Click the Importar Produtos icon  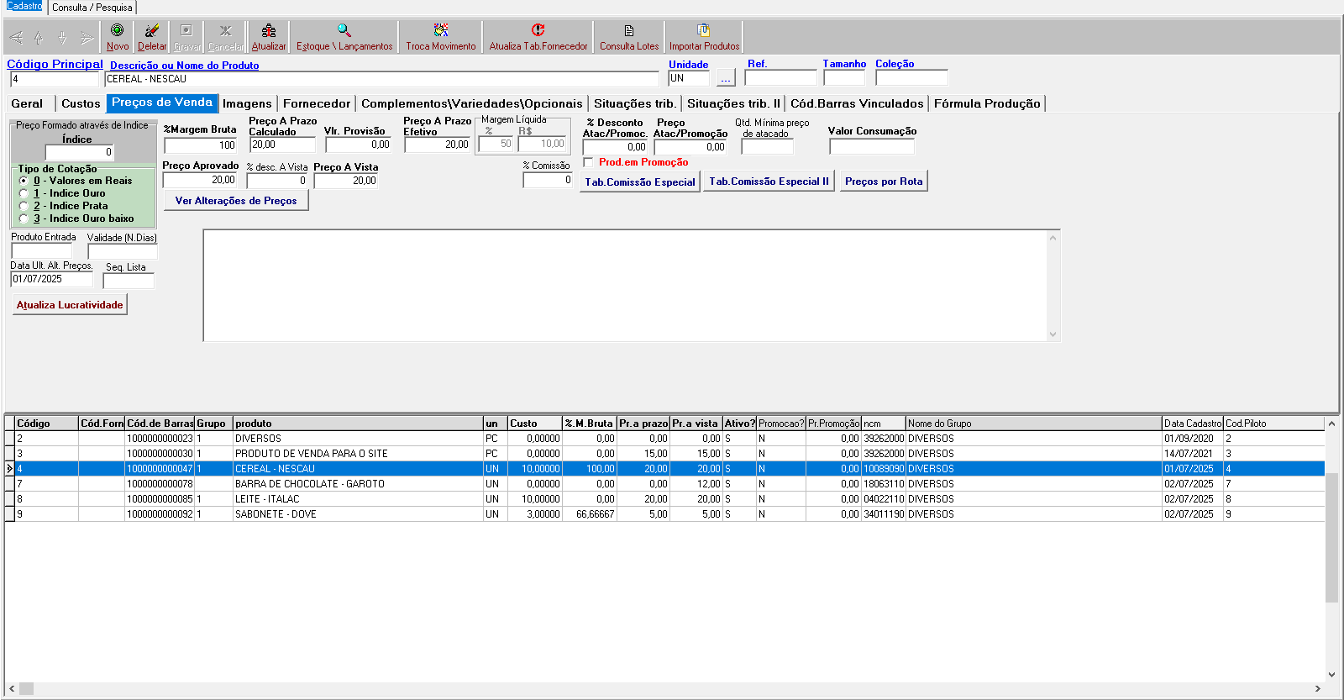(703, 31)
